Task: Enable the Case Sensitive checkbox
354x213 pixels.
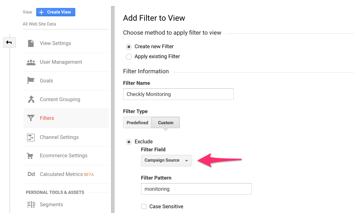Action: coord(144,207)
